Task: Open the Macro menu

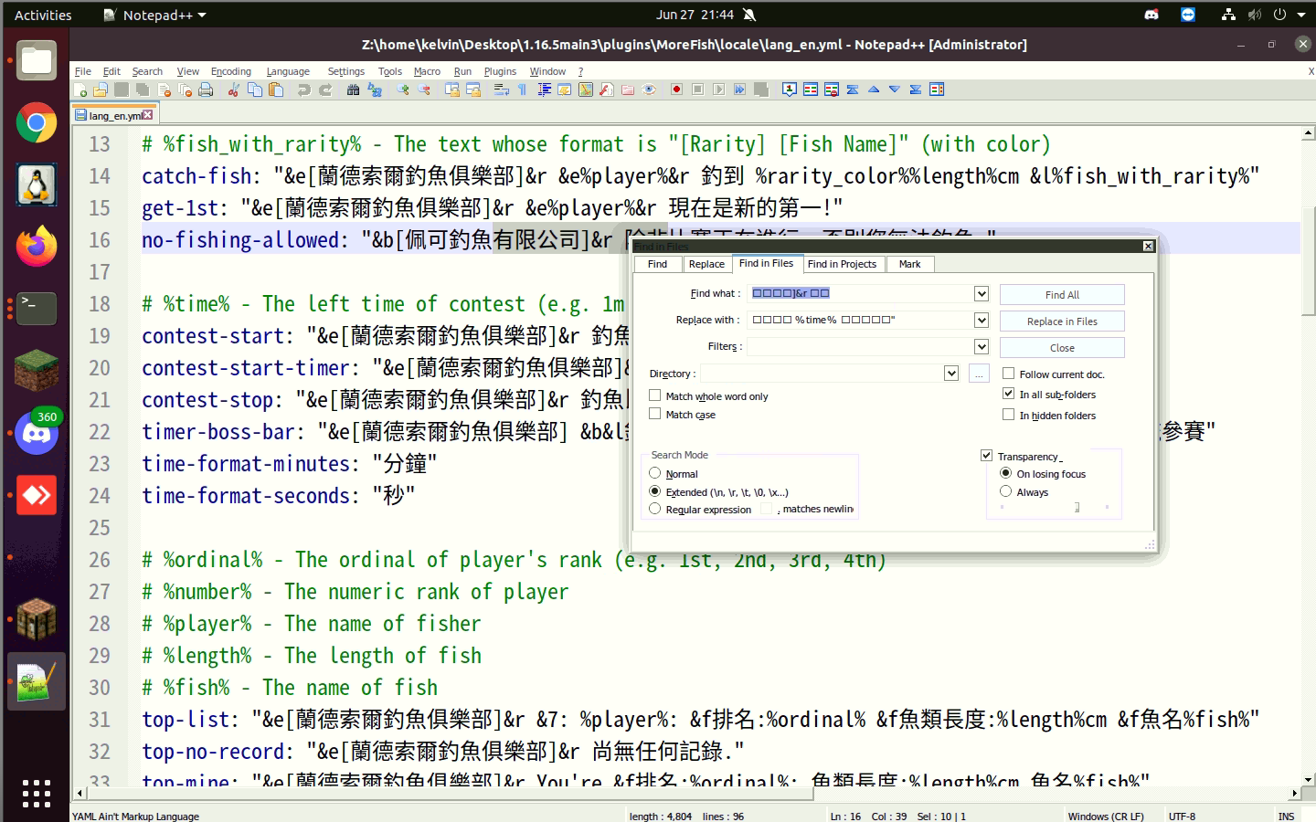Action: click(427, 71)
